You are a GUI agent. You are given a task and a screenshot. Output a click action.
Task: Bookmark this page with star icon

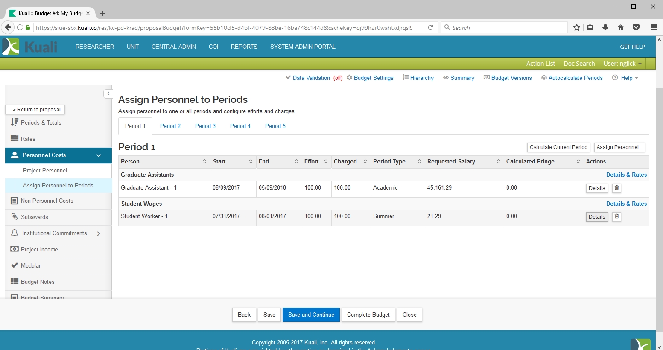point(577,27)
